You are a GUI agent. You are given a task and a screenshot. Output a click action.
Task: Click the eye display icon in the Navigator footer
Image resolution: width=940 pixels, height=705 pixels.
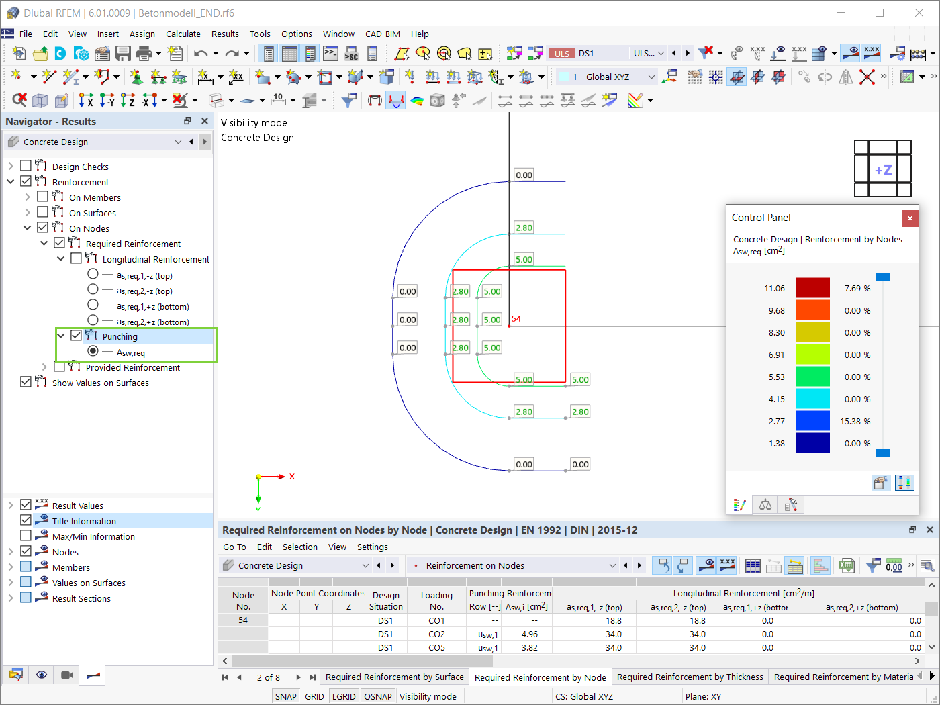click(x=42, y=675)
